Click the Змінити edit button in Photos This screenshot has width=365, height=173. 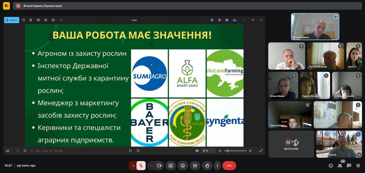[12, 20]
